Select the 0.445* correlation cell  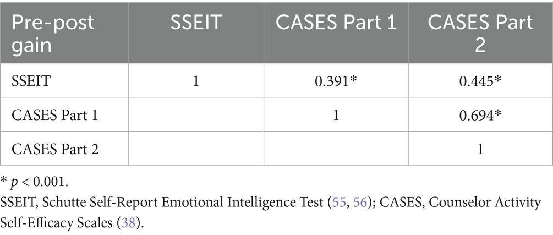click(480, 81)
